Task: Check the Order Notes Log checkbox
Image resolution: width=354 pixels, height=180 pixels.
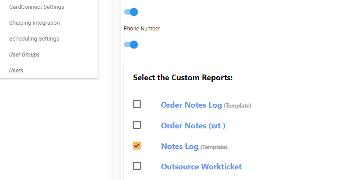Action: pos(137,104)
